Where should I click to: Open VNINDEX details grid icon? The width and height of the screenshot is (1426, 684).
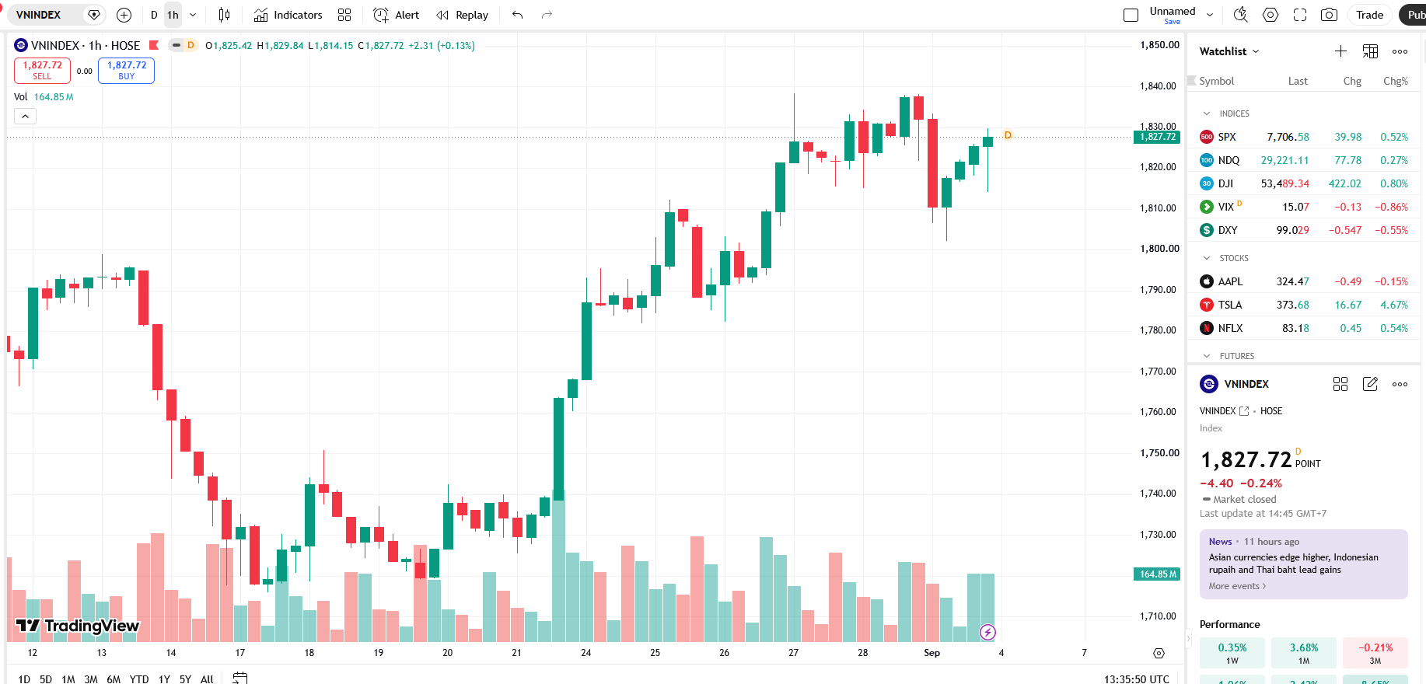click(1340, 384)
